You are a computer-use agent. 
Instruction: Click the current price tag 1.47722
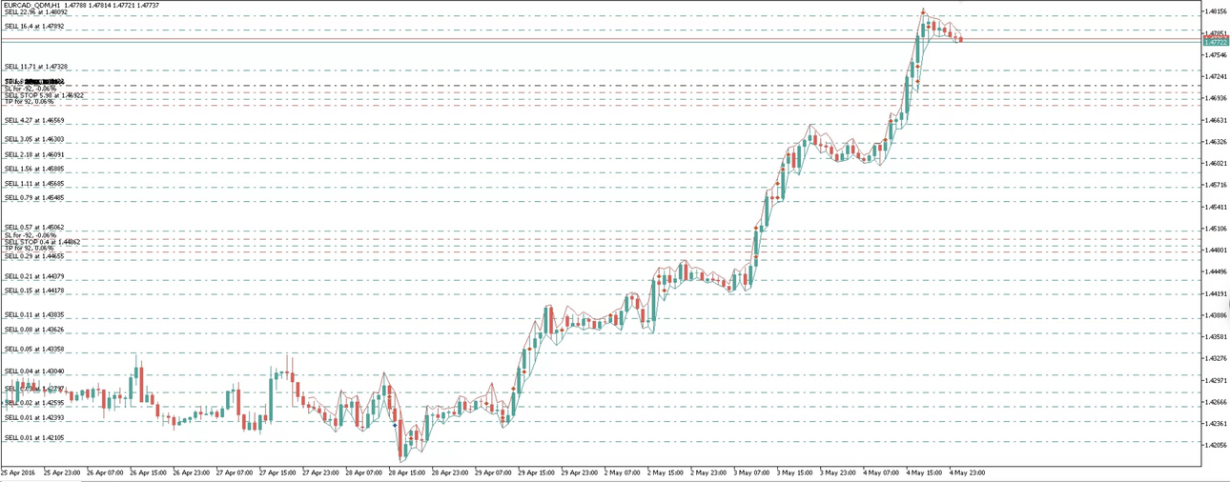(1215, 43)
